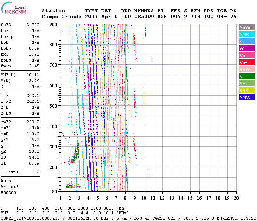The height and width of the screenshot is (221, 257).
Task: Select the W direction legend swatch
Action: click(x=246, y=48)
